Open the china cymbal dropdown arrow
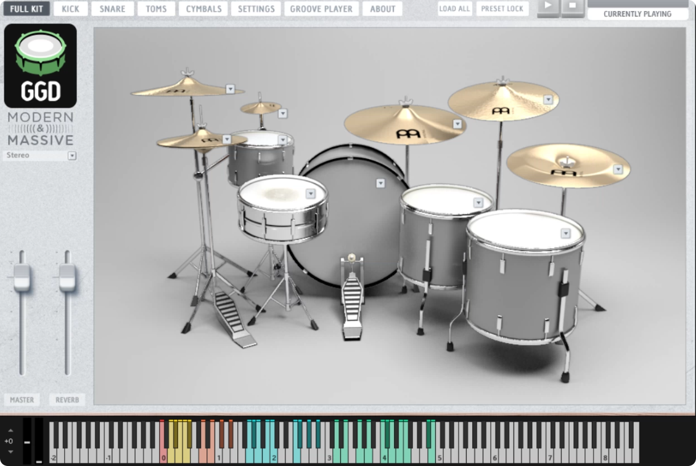 click(618, 169)
